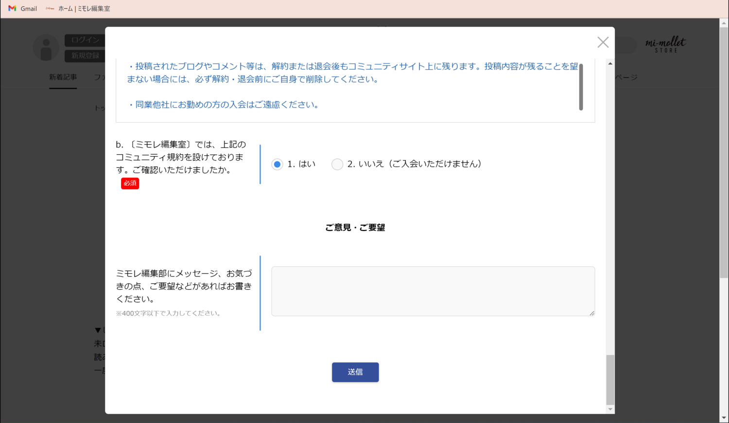Click the mi-mollet STORE logo
The width and height of the screenshot is (729, 423).
[x=665, y=45]
